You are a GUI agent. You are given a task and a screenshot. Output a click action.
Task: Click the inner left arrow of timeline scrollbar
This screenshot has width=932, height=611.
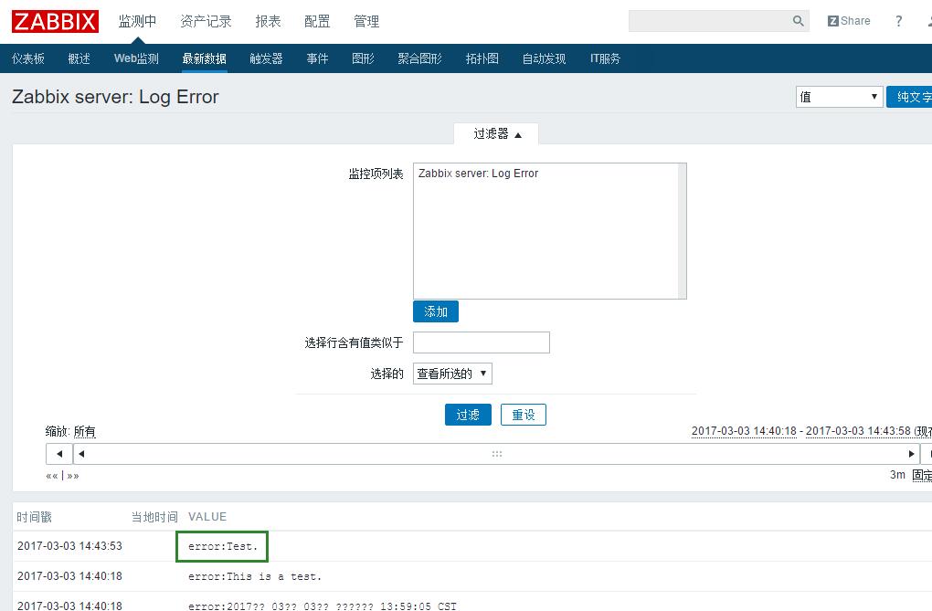(81, 454)
